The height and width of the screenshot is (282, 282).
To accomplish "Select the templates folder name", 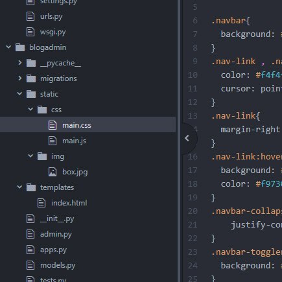I will click(57, 187).
